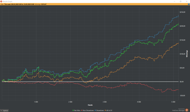This screenshot has height=112, width=190.
Task: Click the $100,00 axis label
Action: coord(182,54)
